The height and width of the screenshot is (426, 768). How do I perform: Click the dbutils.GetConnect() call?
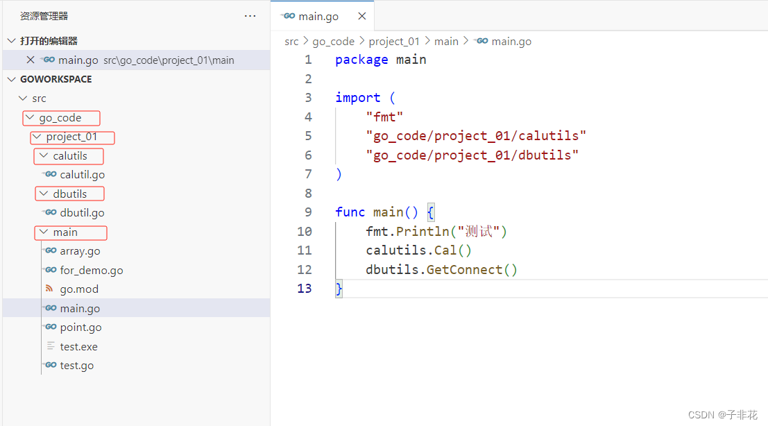pyautogui.click(x=441, y=270)
